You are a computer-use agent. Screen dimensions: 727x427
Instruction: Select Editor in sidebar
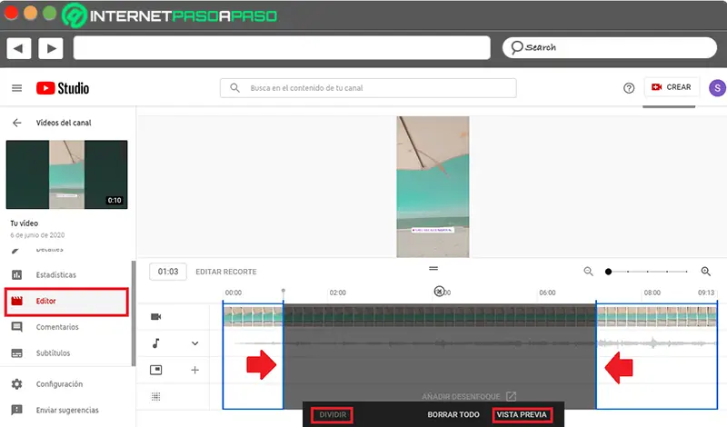(x=66, y=302)
